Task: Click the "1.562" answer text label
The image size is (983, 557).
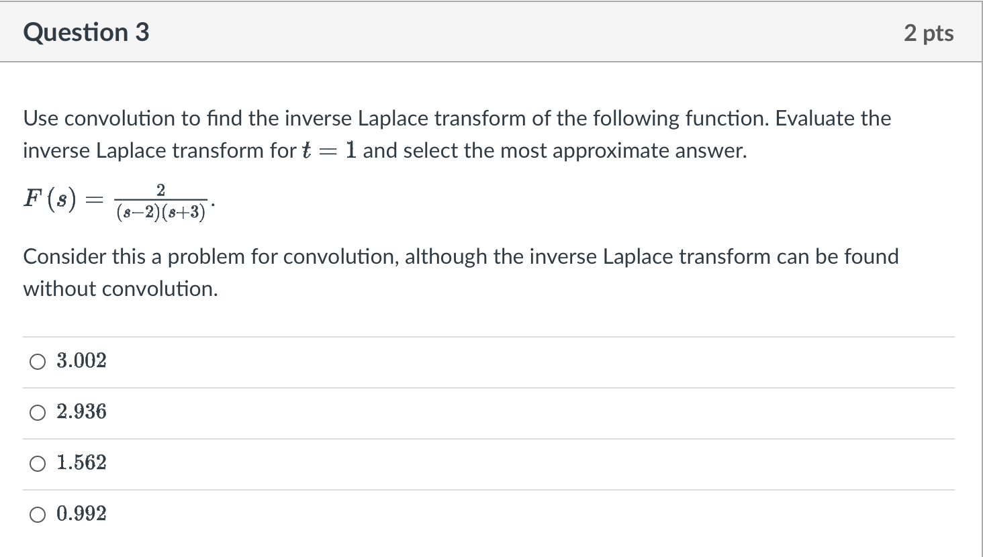Action: pos(81,463)
